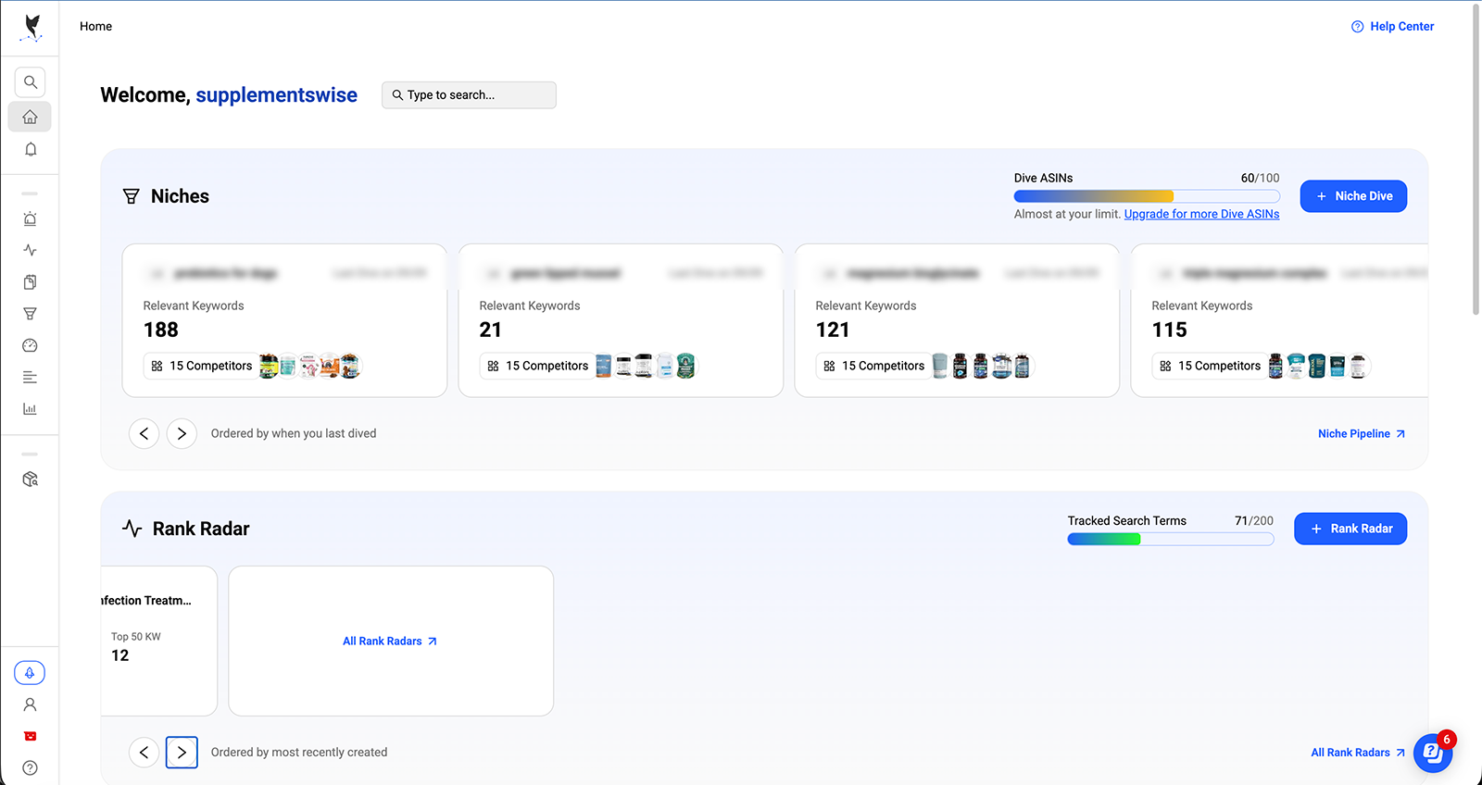Open the text list sidebar icon

click(30, 377)
